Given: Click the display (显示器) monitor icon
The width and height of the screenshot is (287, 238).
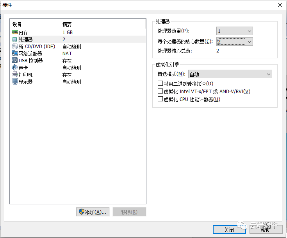Looking at the screenshot, I should pos(15,82).
